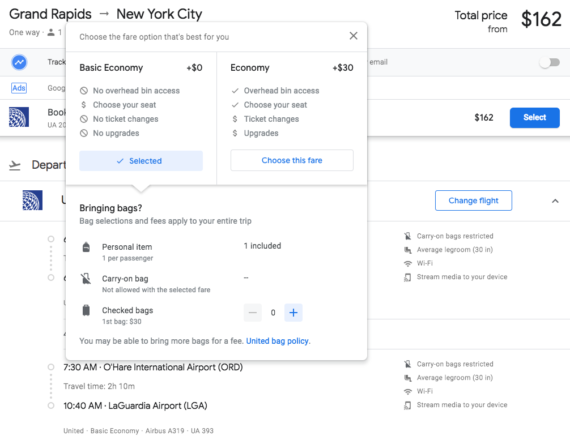
Task: Click No overhead bin access prohibited icon
Action: (84, 91)
